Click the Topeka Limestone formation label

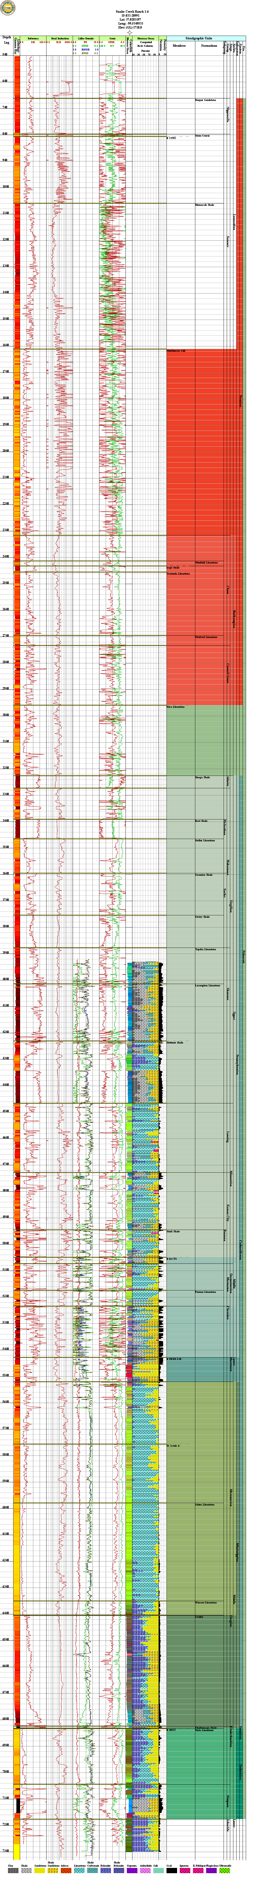pos(205,949)
